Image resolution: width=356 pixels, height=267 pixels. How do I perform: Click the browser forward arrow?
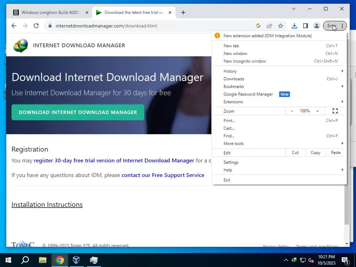(25, 26)
